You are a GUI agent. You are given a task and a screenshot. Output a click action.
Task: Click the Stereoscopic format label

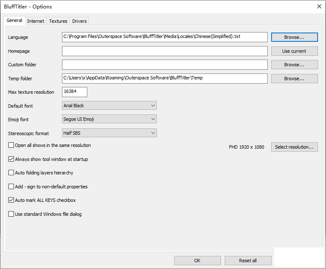29,133
